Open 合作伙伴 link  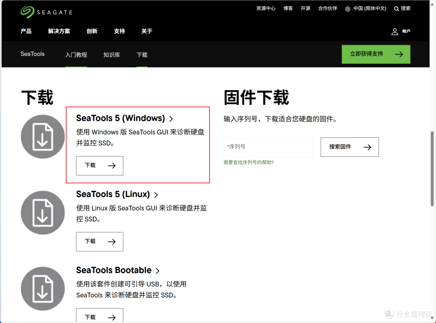coord(328,8)
